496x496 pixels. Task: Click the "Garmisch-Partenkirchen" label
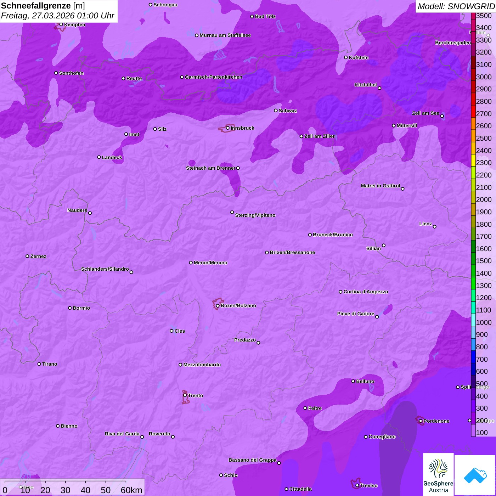[214, 77]
